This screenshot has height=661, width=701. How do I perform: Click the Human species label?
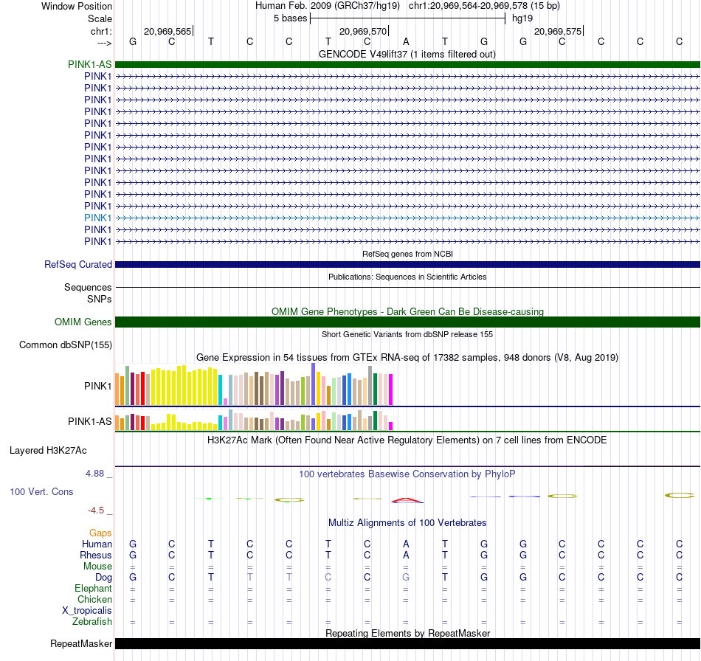[97, 544]
